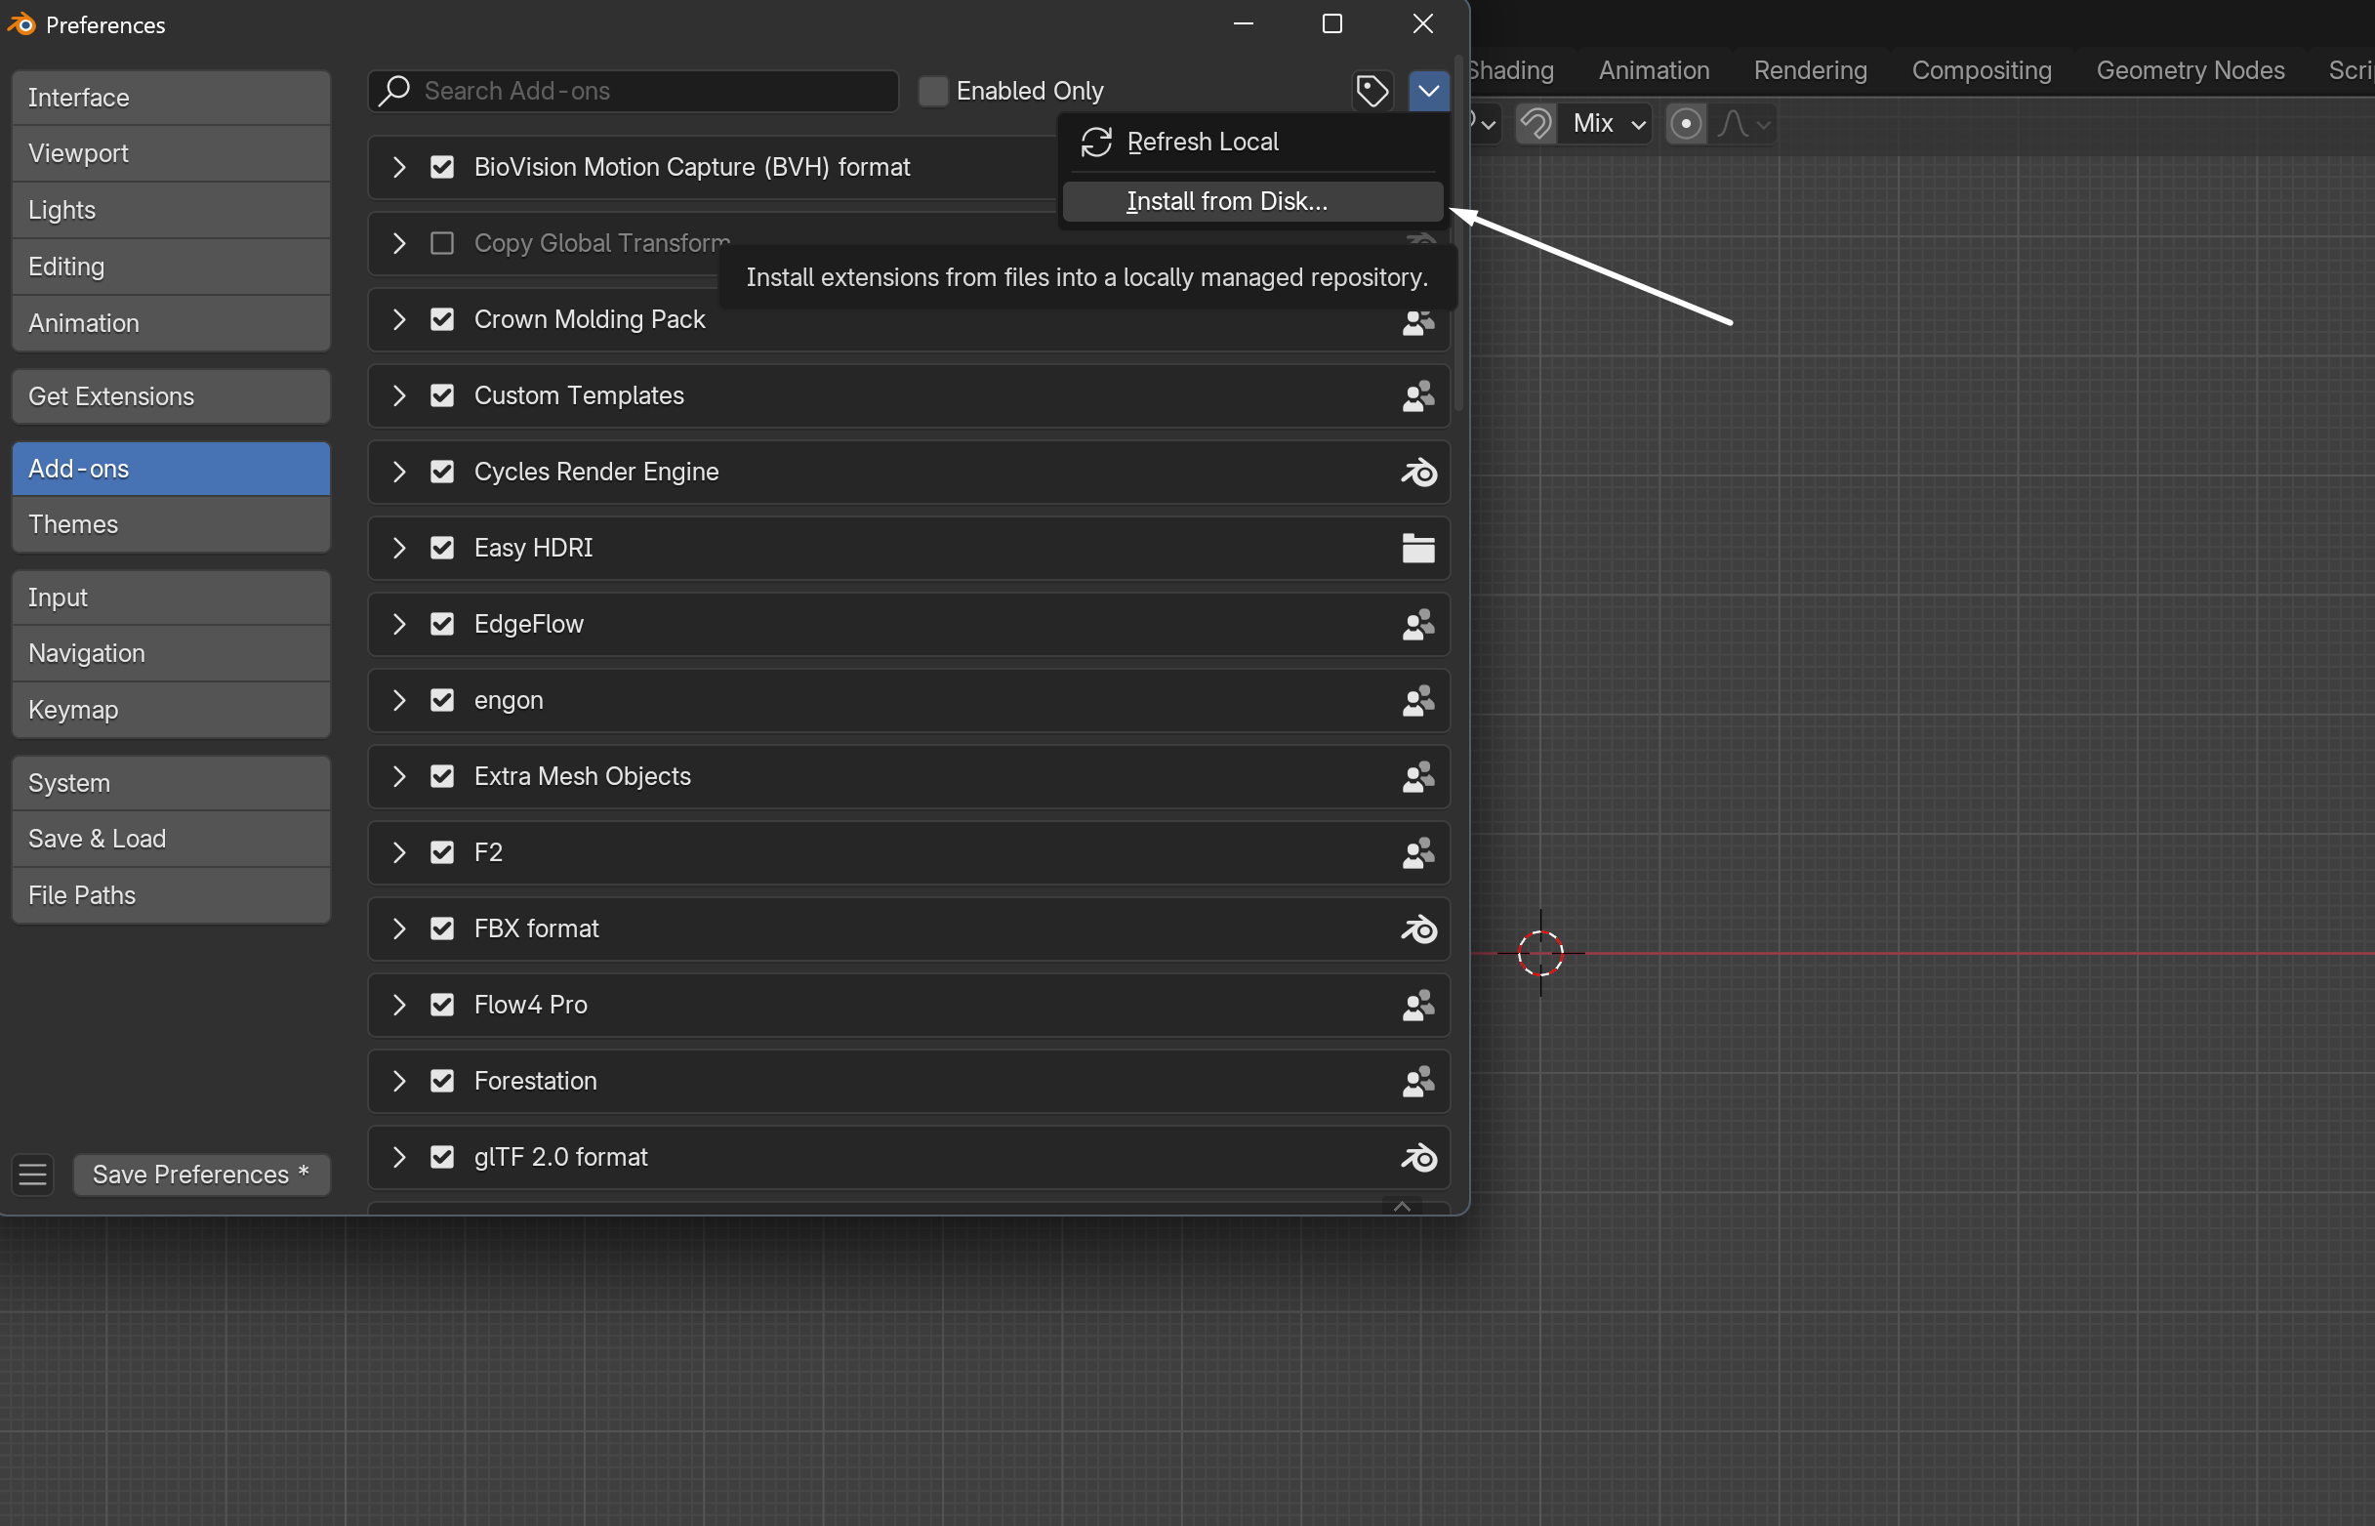Expand Easy HDRI add-on details
The image size is (2375, 1526).
click(398, 548)
